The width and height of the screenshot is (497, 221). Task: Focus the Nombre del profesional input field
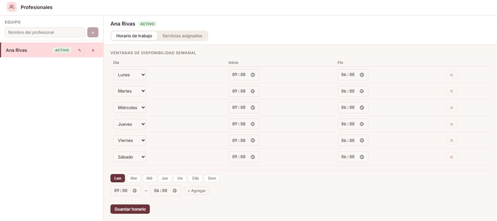point(45,33)
